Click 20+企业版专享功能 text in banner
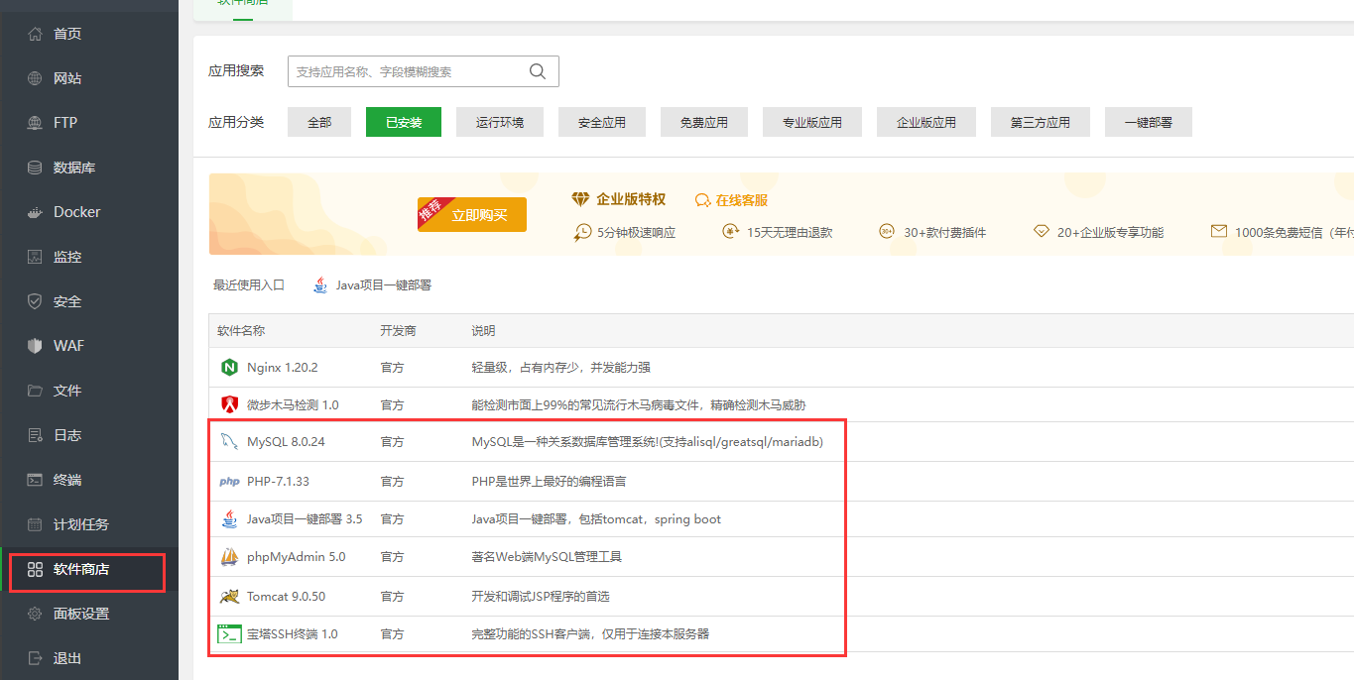This screenshot has height=680, width=1354. tap(1110, 233)
